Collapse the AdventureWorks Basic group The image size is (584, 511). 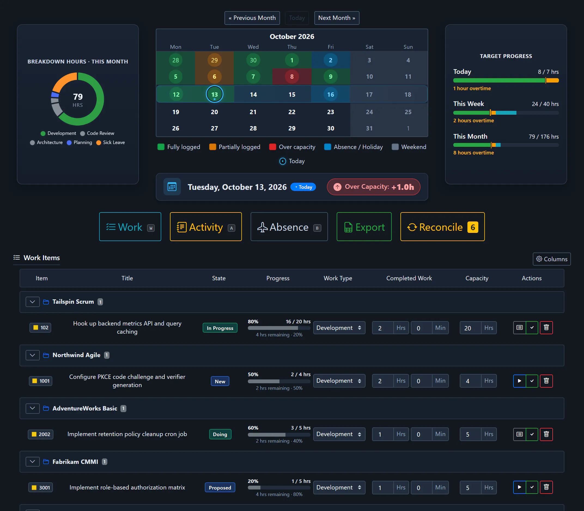pos(32,408)
